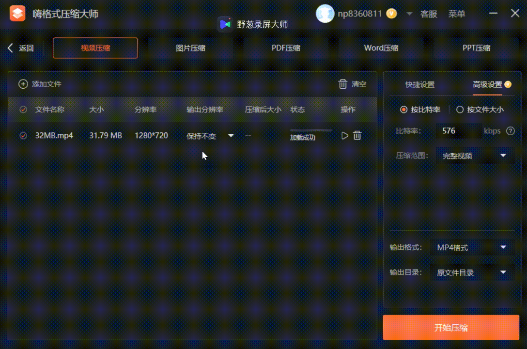Click the 清空 trash icon
Image resolution: width=527 pixels, height=349 pixels.
coord(342,84)
